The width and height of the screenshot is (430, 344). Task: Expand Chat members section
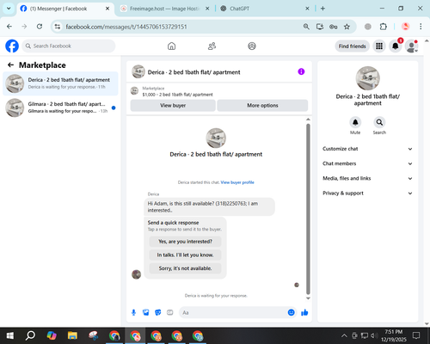pyautogui.click(x=367, y=163)
